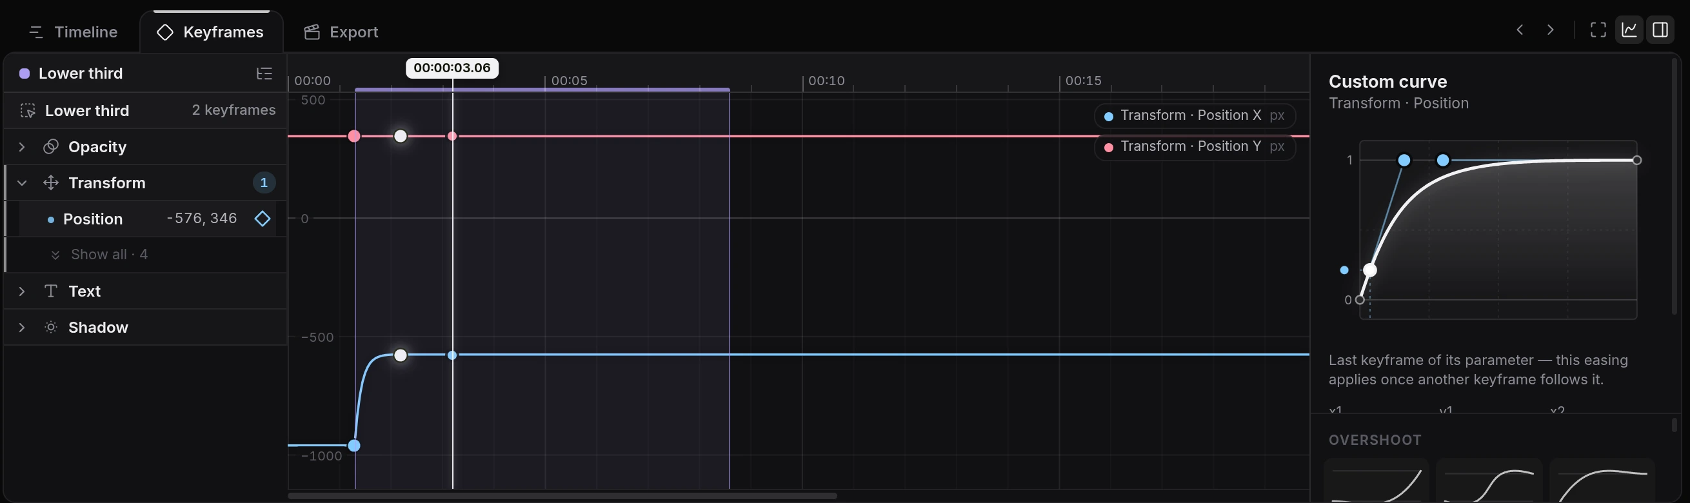The image size is (1690, 503).
Task: Select the Position property row
Action: [147, 219]
